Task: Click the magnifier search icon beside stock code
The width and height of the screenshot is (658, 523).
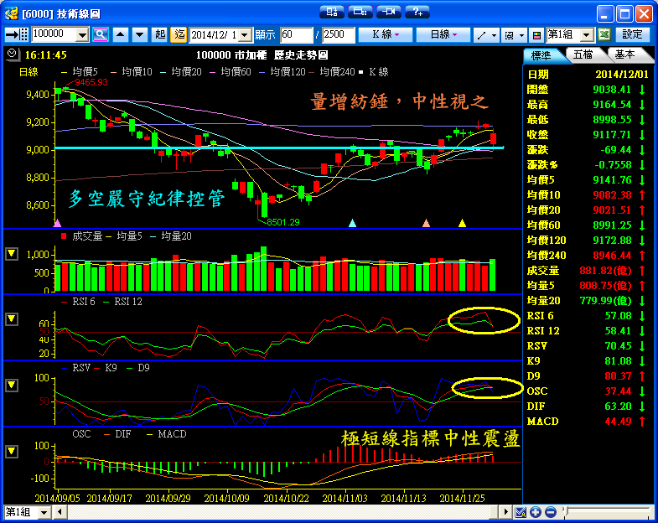Action: click(101, 34)
